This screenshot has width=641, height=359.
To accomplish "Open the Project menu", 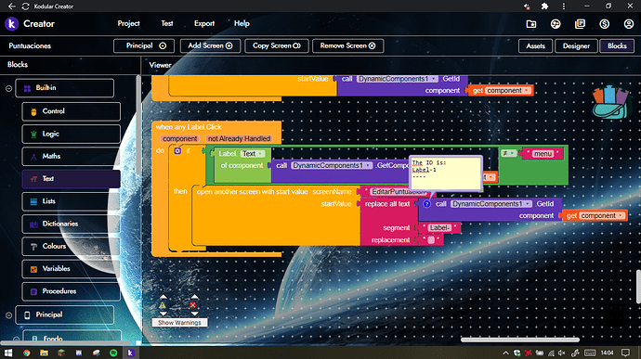I will (128, 24).
